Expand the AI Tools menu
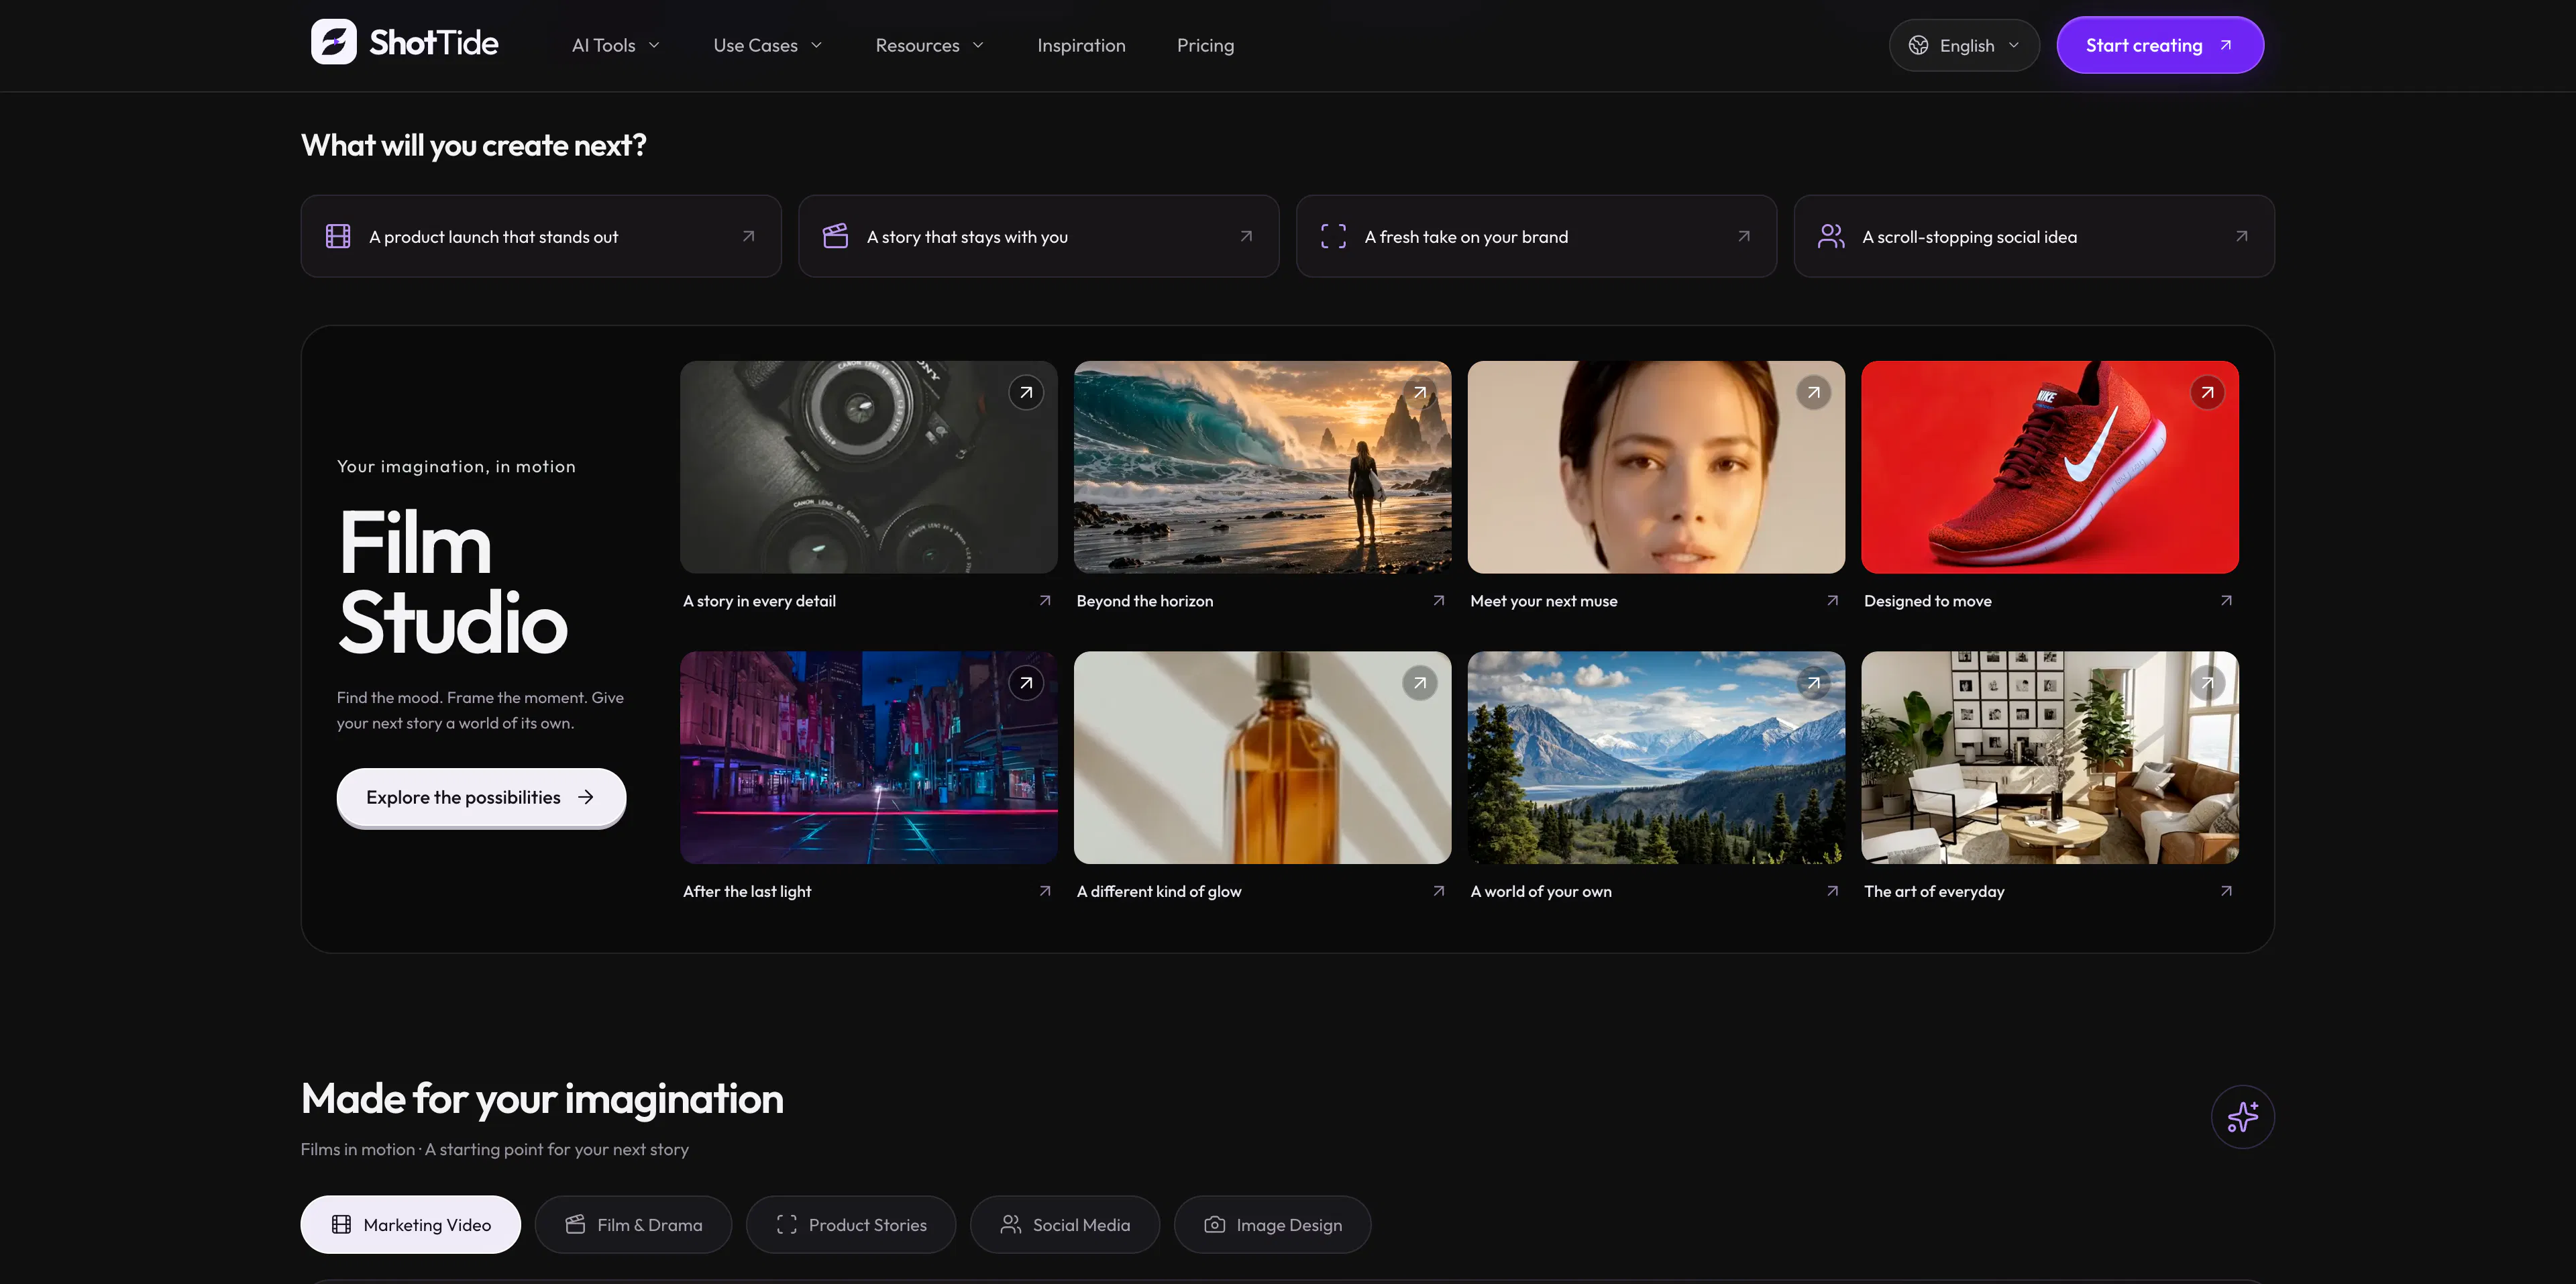This screenshot has width=2576, height=1284. coord(615,45)
